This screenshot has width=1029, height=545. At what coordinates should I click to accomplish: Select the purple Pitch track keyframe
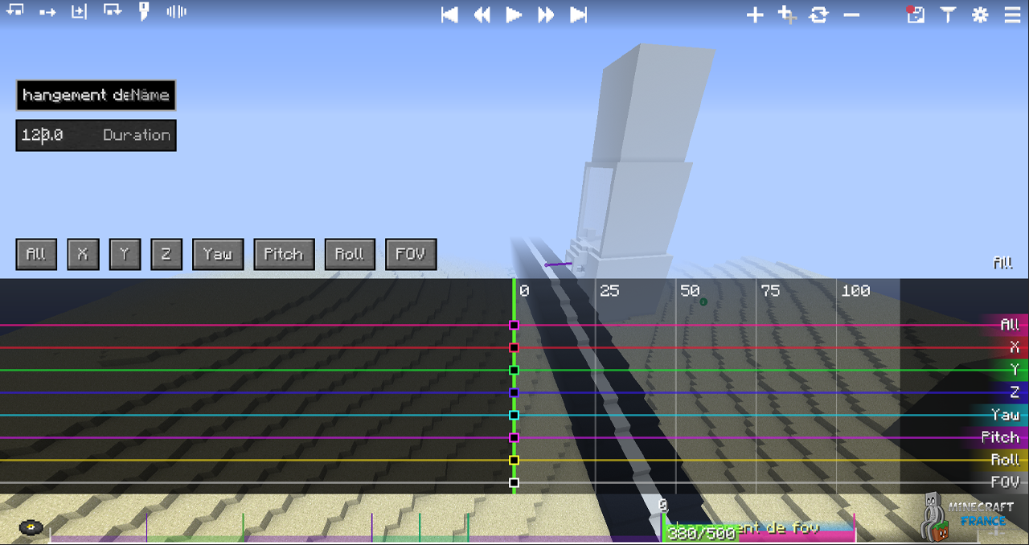click(514, 438)
